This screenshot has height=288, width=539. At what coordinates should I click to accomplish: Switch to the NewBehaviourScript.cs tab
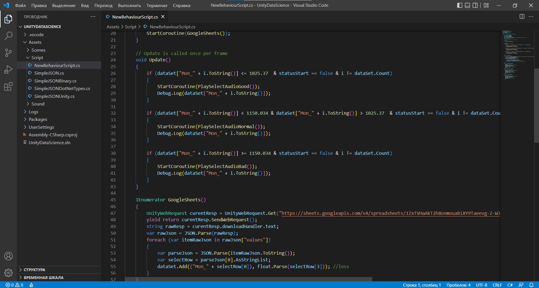[x=134, y=17]
